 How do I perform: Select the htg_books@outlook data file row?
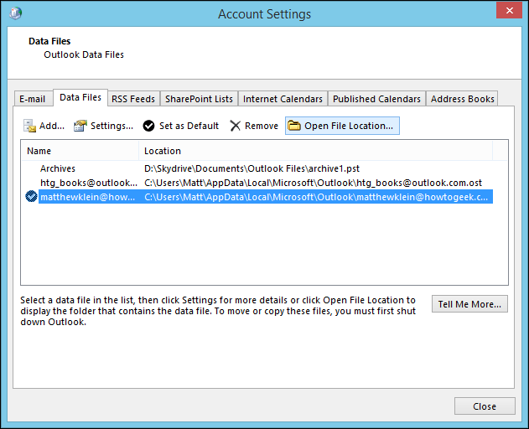88,183
